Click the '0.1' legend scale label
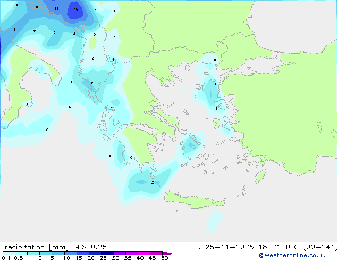This screenshot has width=337, height=260. [x=6, y=258]
